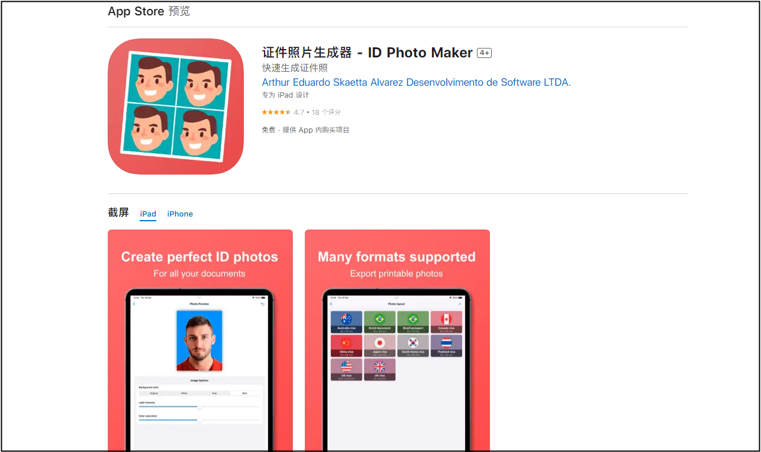Viewport: 761px width, 452px height.
Task: Select the White background style segment
Action: tap(184, 393)
